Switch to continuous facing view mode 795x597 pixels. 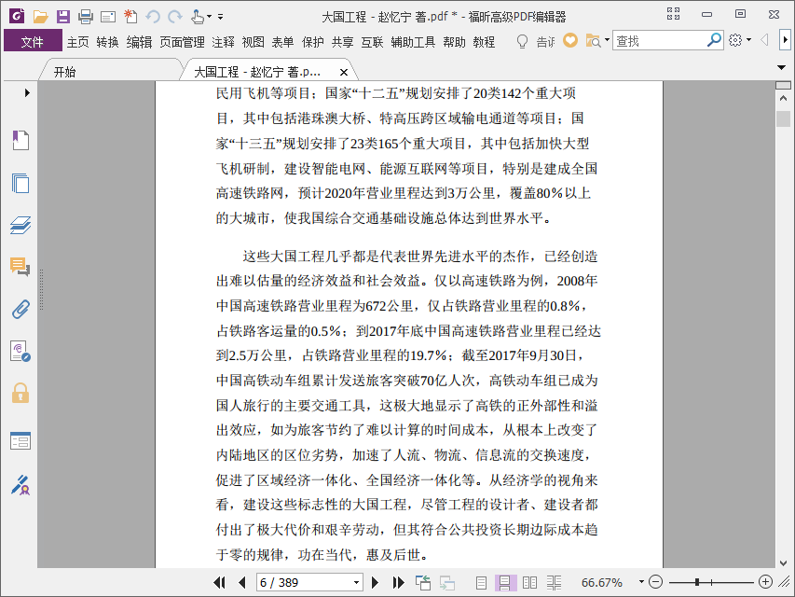click(x=554, y=583)
